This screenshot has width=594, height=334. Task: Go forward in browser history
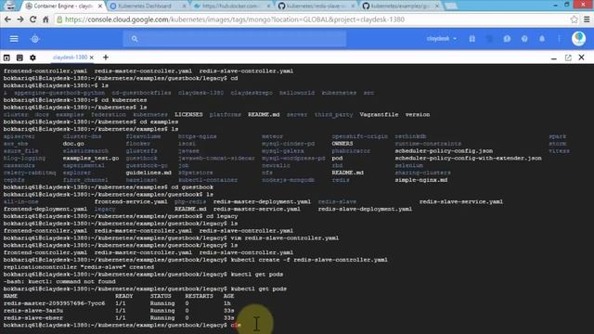[x=20, y=19]
